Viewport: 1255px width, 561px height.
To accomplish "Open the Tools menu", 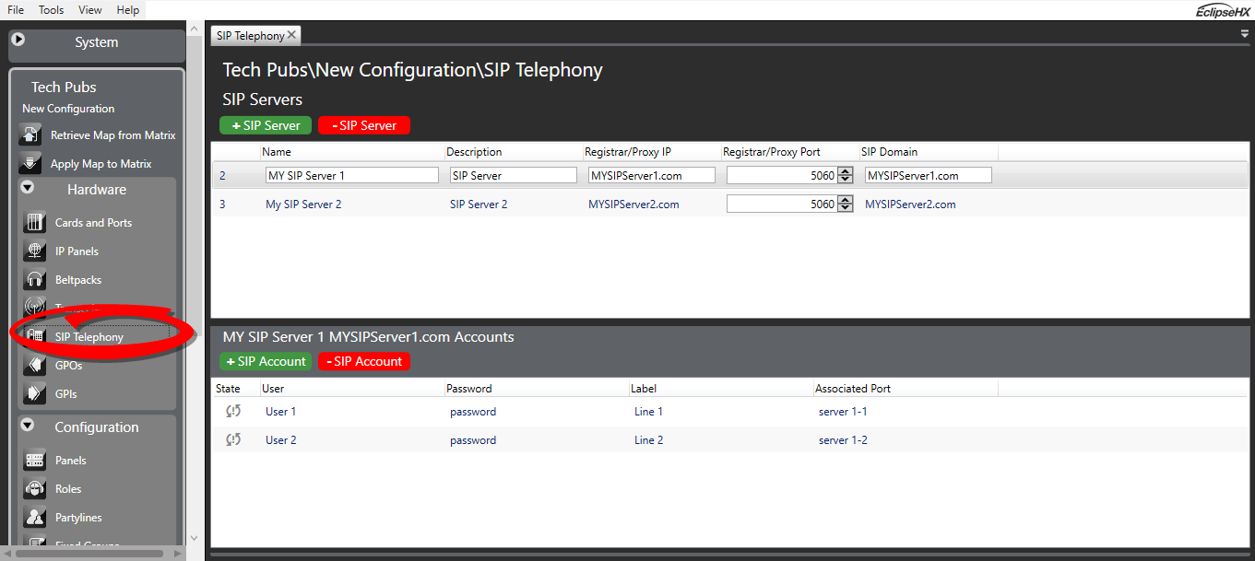I will pyautogui.click(x=52, y=9).
